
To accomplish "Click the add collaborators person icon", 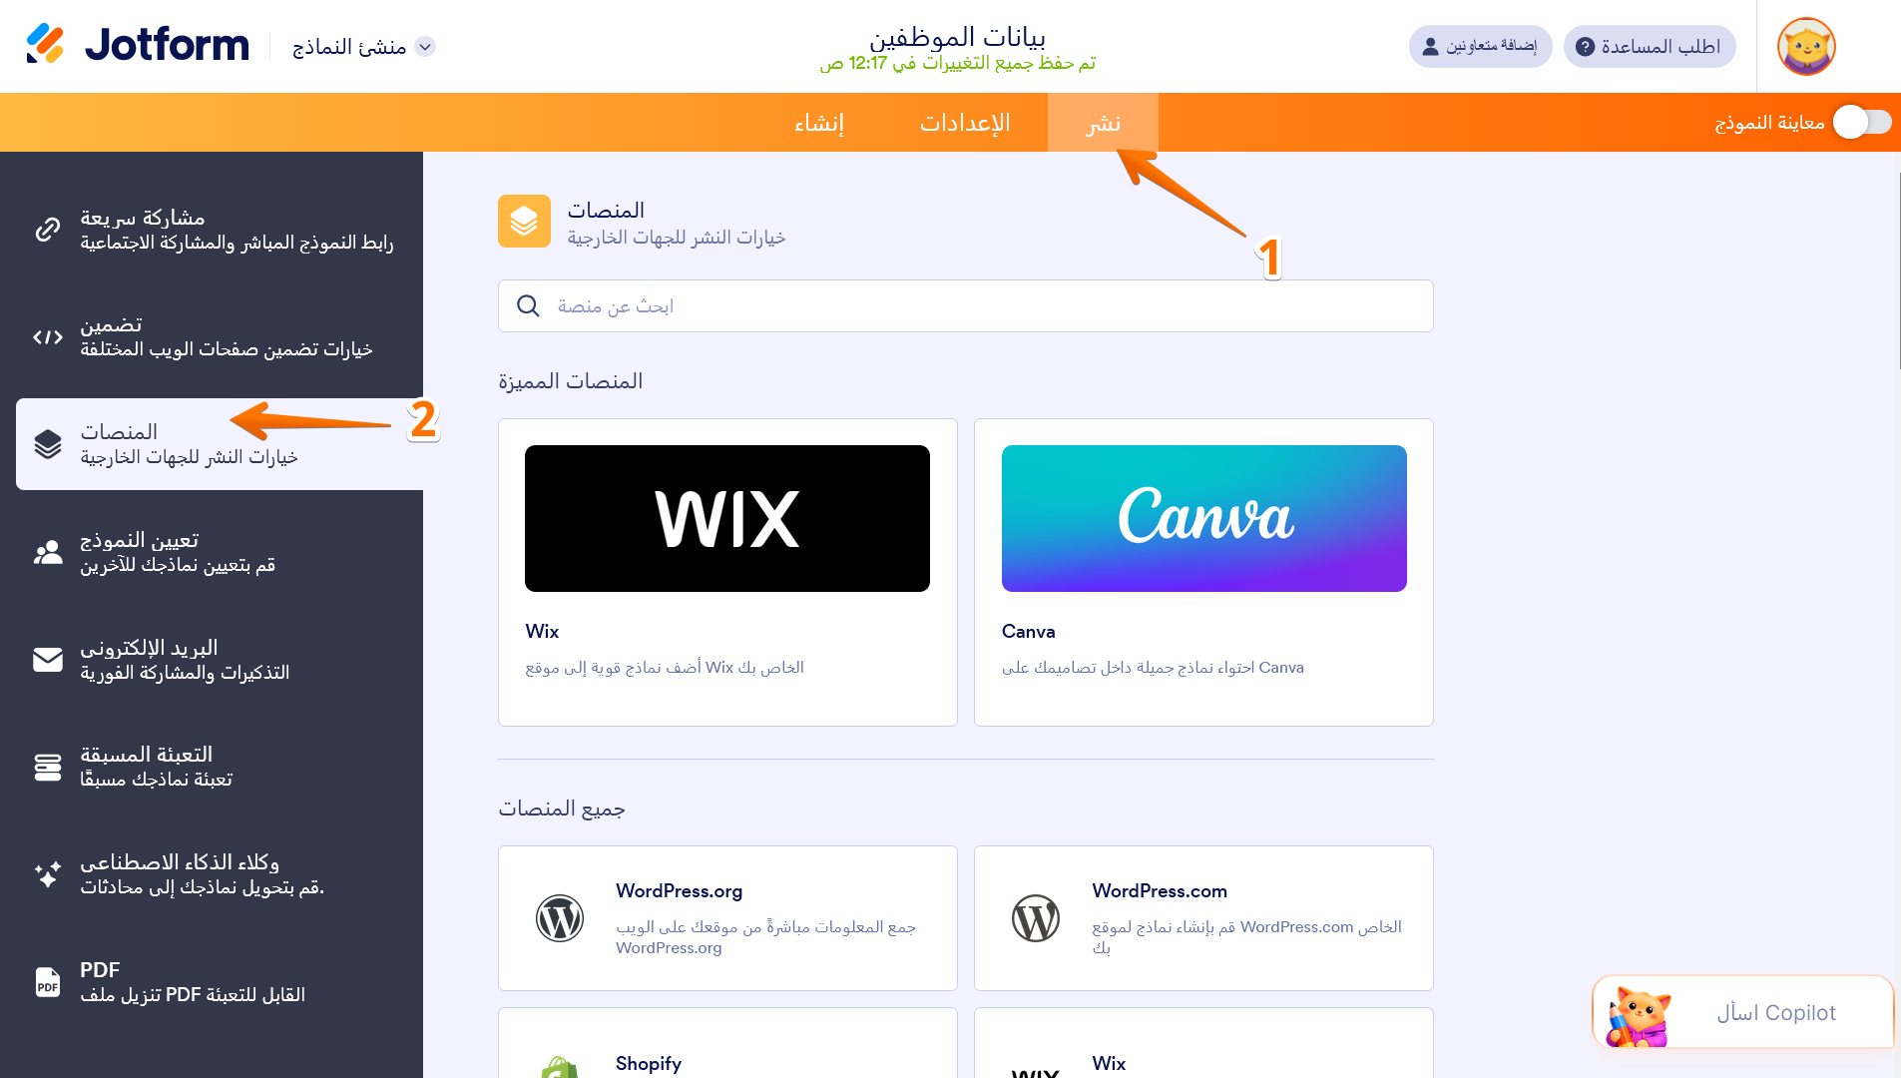I will tap(1430, 47).
